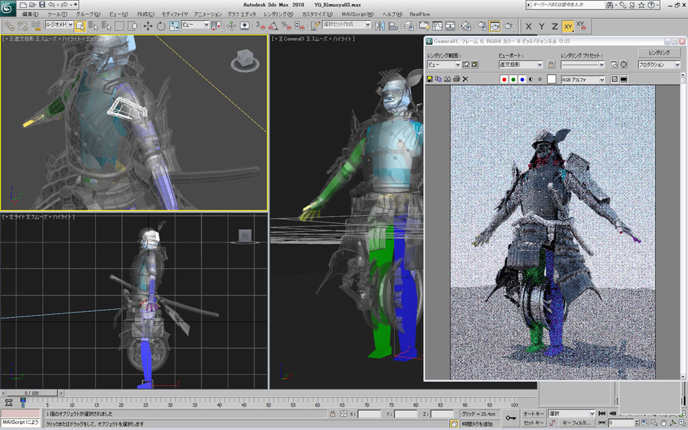The image size is (688, 430).
Task: Click the Mirror tool icon
Action: click(x=380, y=26)
